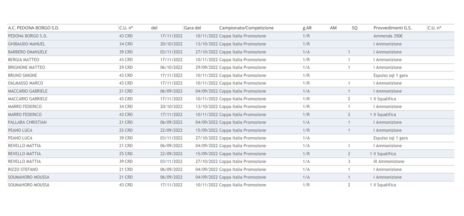Image resolution: width=464 pixels, height=216 pixels.
Task: Select REVELLO MATTIA in the 21 CRD row
Action: [x=24, y=146]
